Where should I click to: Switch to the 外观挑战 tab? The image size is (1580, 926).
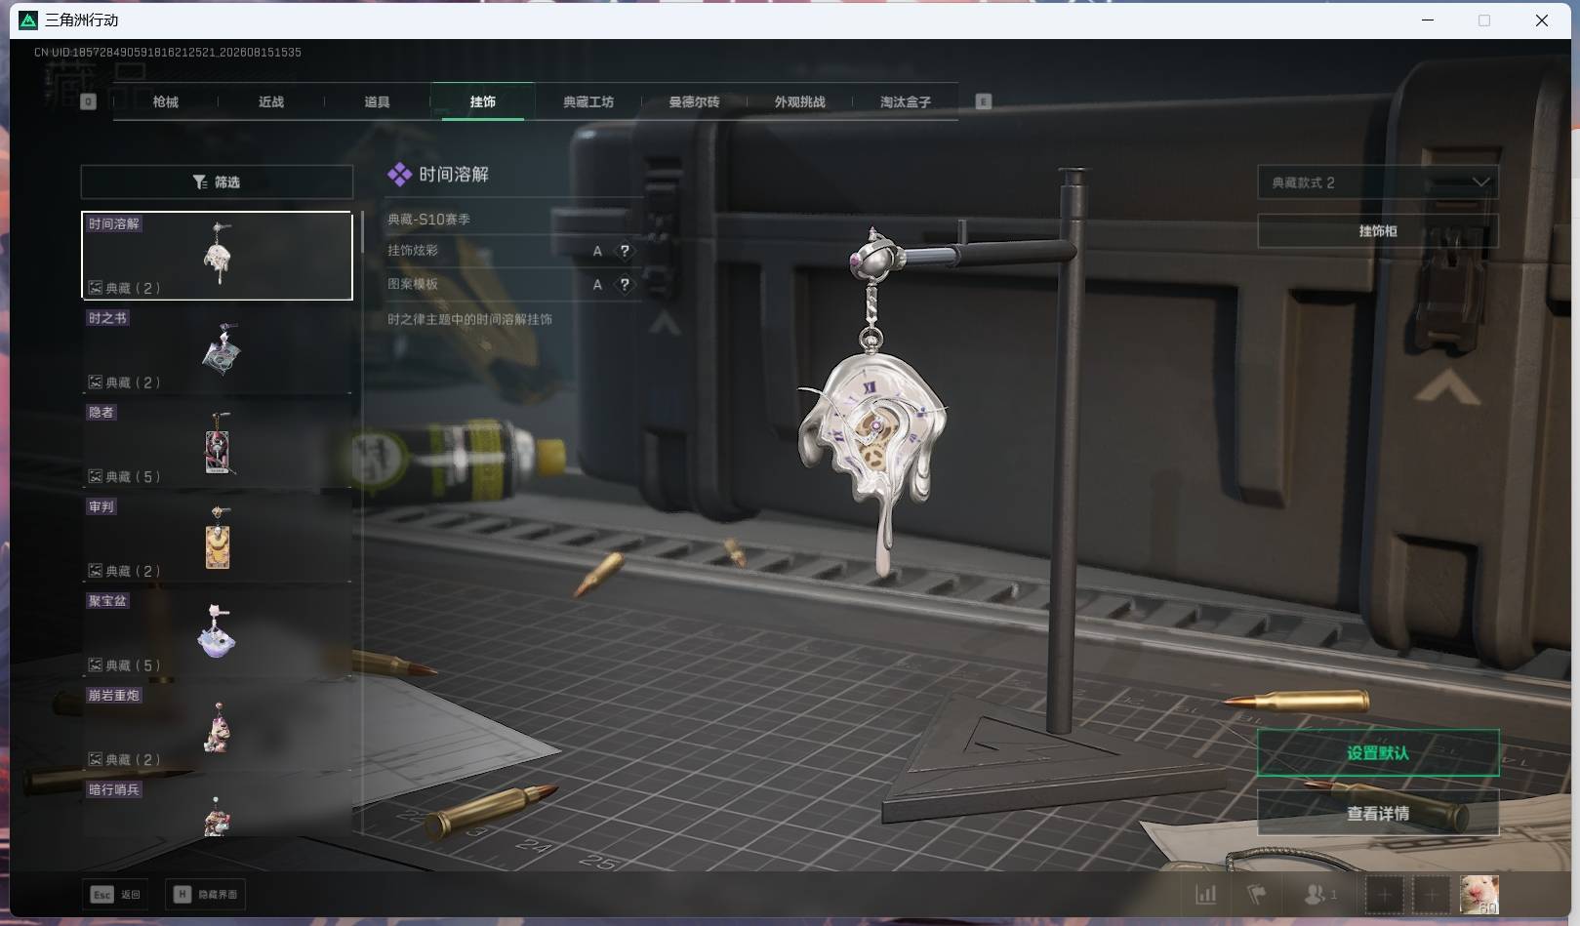tap(799, 101)
